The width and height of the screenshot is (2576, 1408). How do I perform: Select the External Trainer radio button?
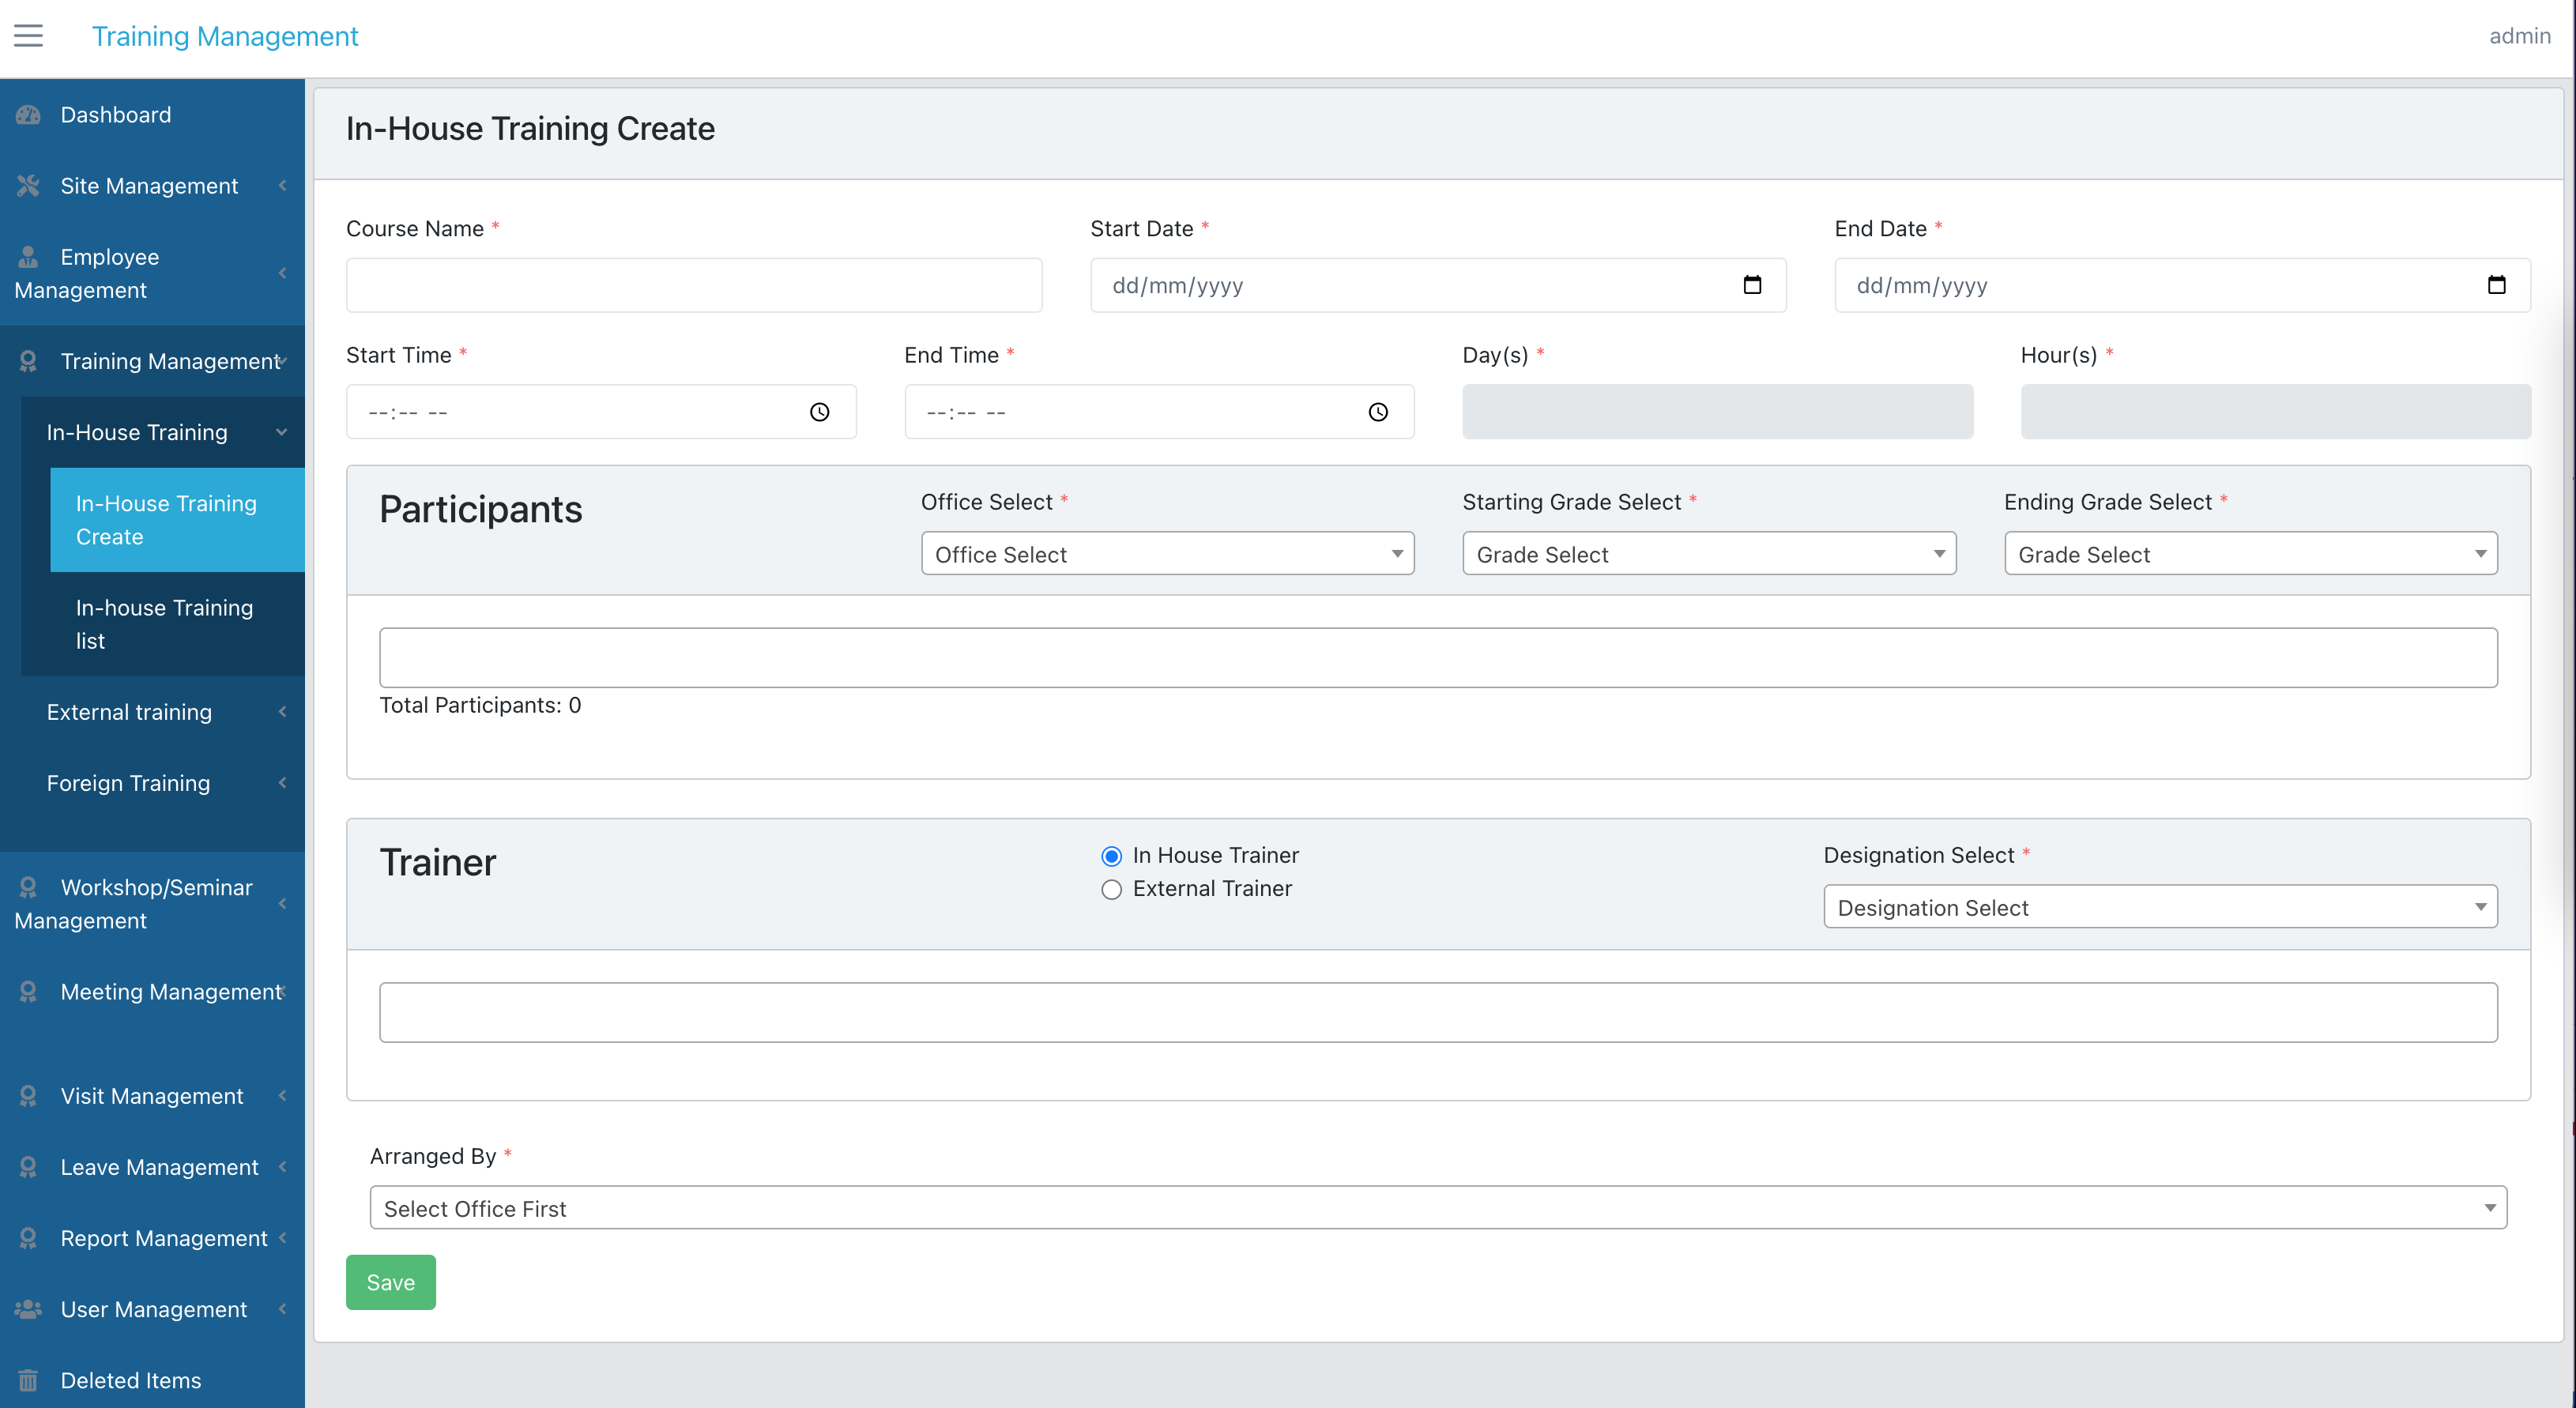[x=1111, y=889]
